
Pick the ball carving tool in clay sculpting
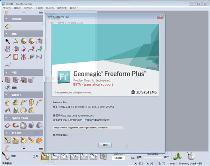(x=8, y=140)
